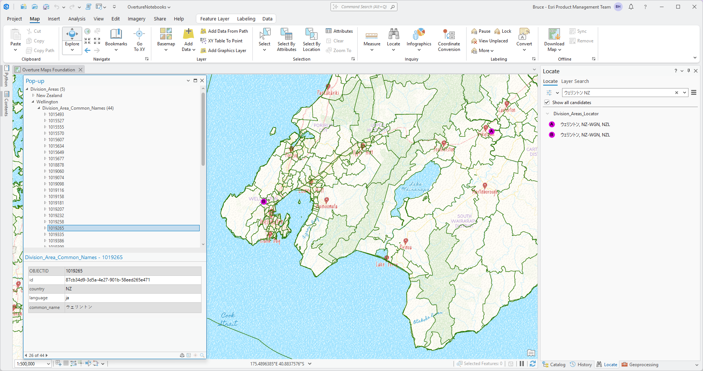Expand the New Zealand tree node
The height and width of the screenshot is (371, 703).
[33, 96]
